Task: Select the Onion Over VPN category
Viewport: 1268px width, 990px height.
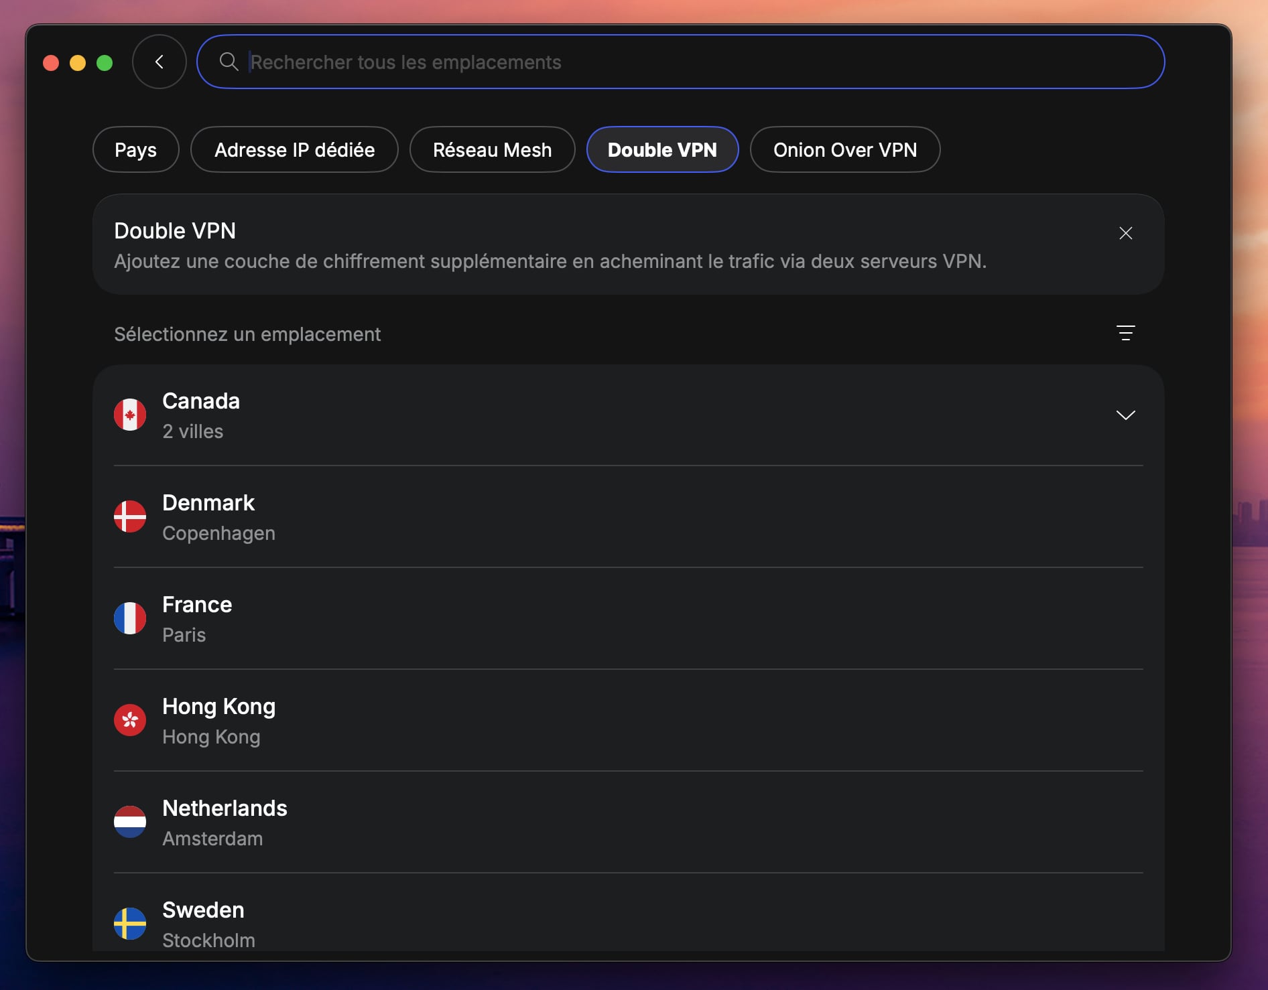Action: point(844,149)
